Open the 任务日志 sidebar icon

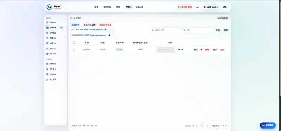(47, 48)
